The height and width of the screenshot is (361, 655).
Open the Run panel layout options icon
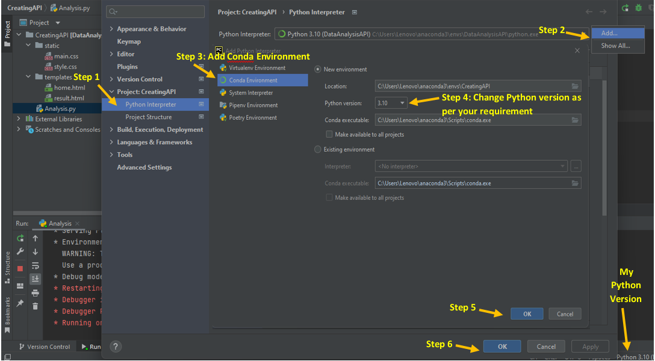pos(20,286)
